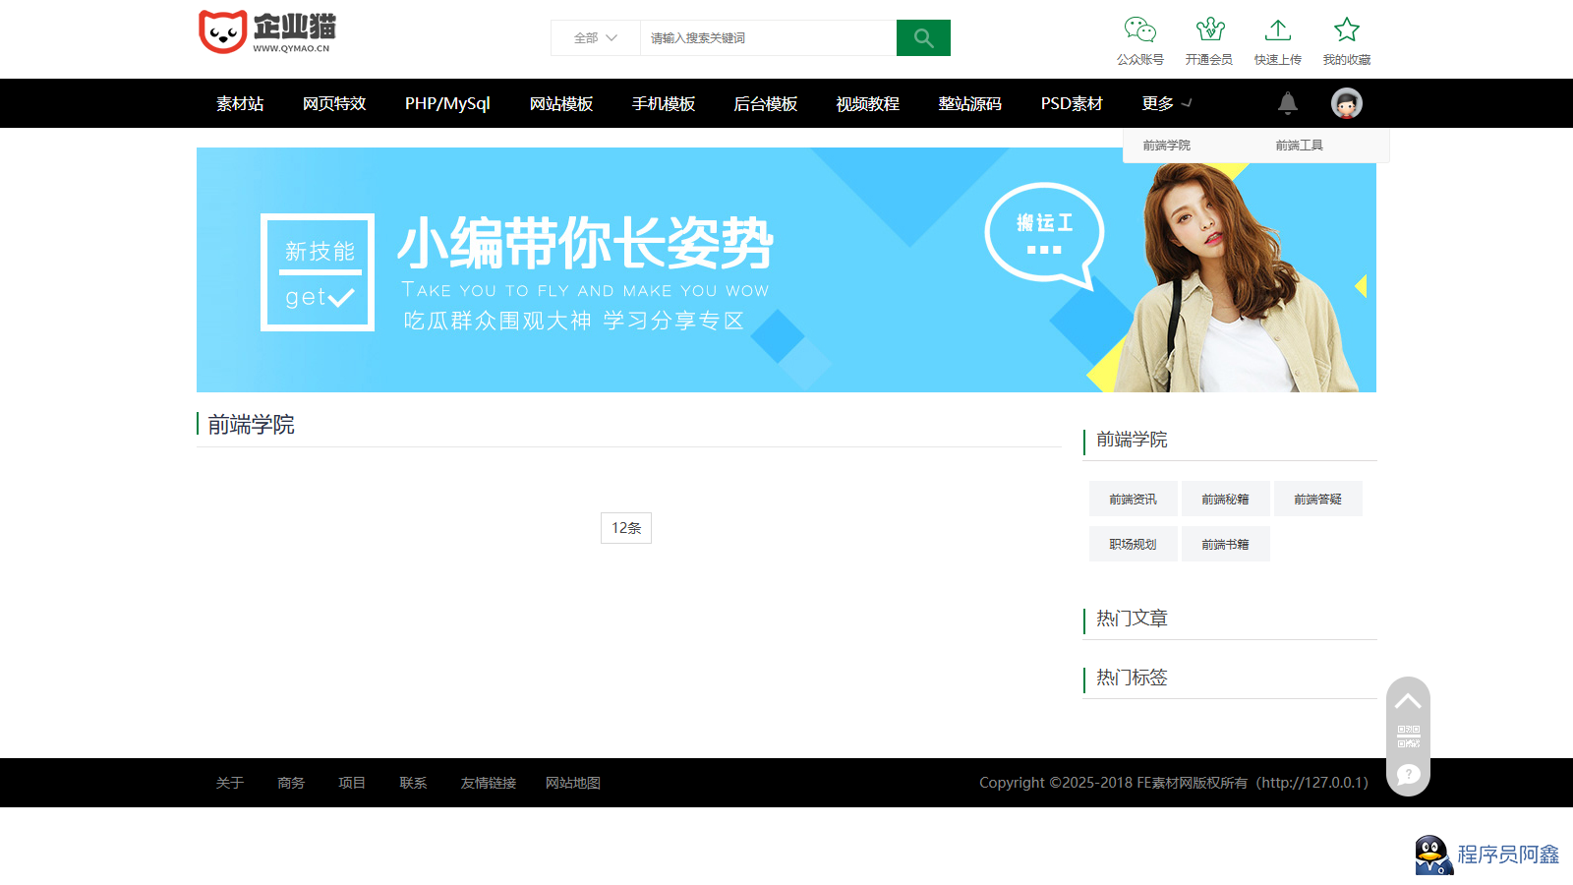Open the 全部 search category dropdown
This screenshot has height=885, width=1573.
(596, 38)
